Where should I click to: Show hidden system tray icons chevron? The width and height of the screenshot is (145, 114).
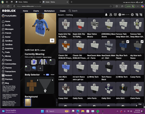[x=117, y=111]
